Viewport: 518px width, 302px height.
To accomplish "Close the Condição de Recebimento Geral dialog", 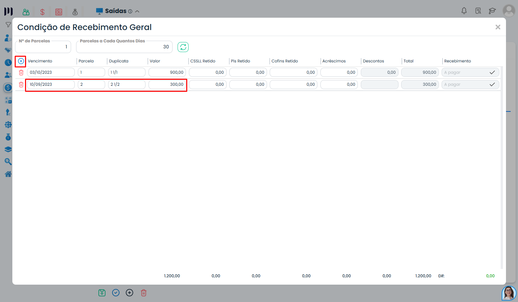I will click(x=498, y=27).
